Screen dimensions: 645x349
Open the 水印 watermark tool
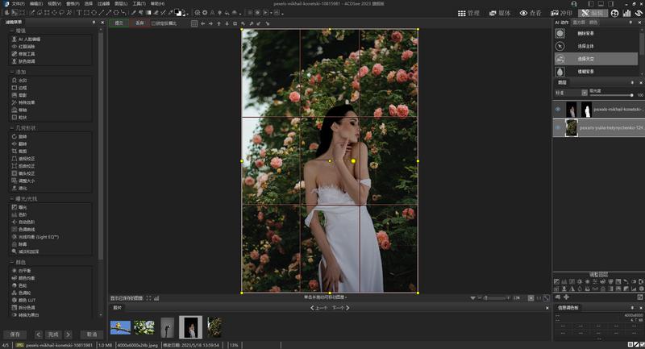pos(23,81)
